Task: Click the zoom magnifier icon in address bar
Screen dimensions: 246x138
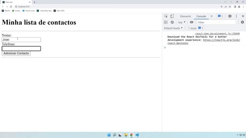Action: click(x=221, y=7)
